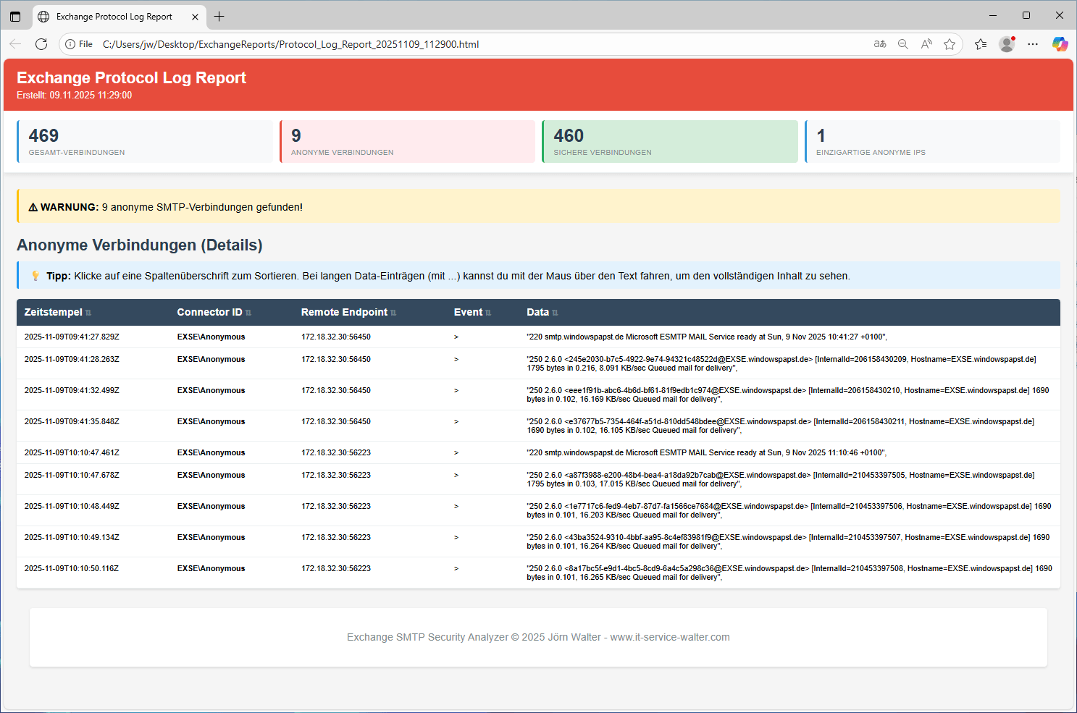Select the Exchange Protocol Log Report tab
Screen dimensions: 1077x713
[114, 17]
